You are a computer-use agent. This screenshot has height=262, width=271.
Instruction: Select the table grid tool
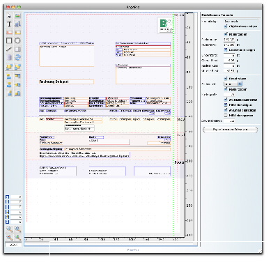coord(17,49)
